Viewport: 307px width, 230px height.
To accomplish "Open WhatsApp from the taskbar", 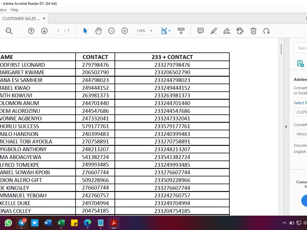I will (x=8, y=223).
